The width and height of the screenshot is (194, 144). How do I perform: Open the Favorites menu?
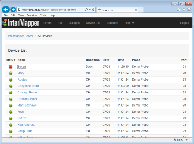coord(32,15)
